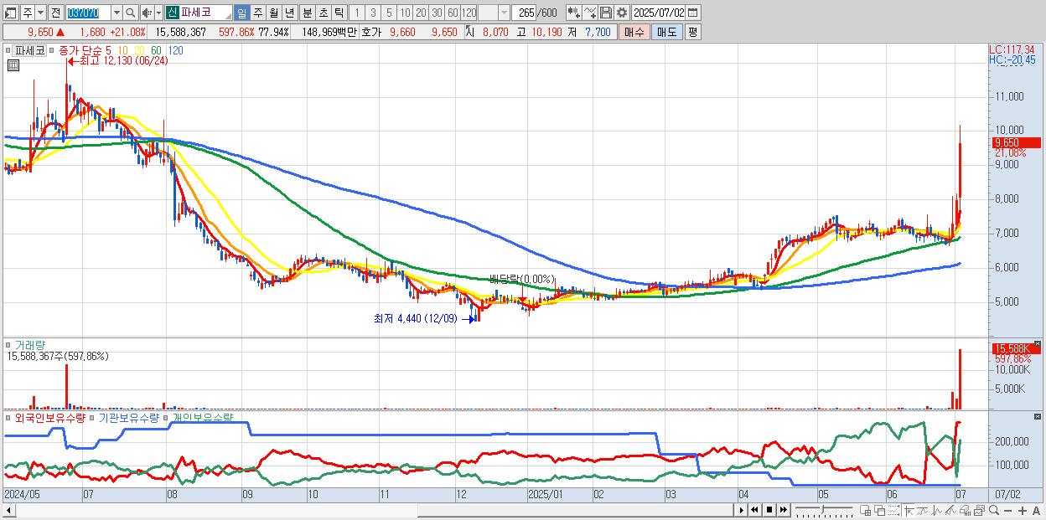Open the save chart floppy disk icon

click(606, 13)
